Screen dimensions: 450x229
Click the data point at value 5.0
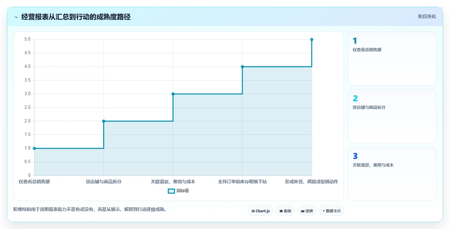point(312,40)
